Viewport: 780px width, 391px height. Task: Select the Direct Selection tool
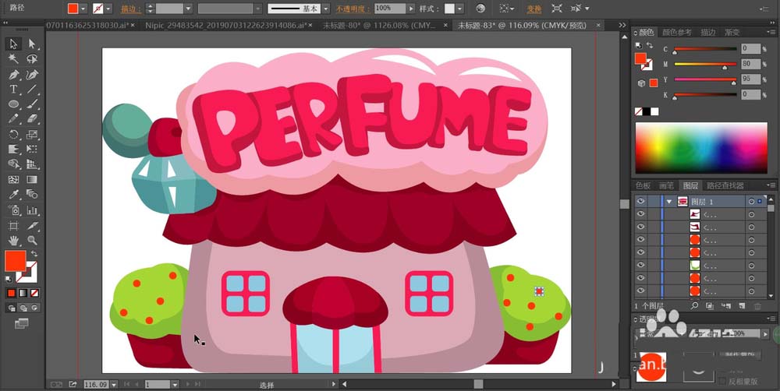32,44
